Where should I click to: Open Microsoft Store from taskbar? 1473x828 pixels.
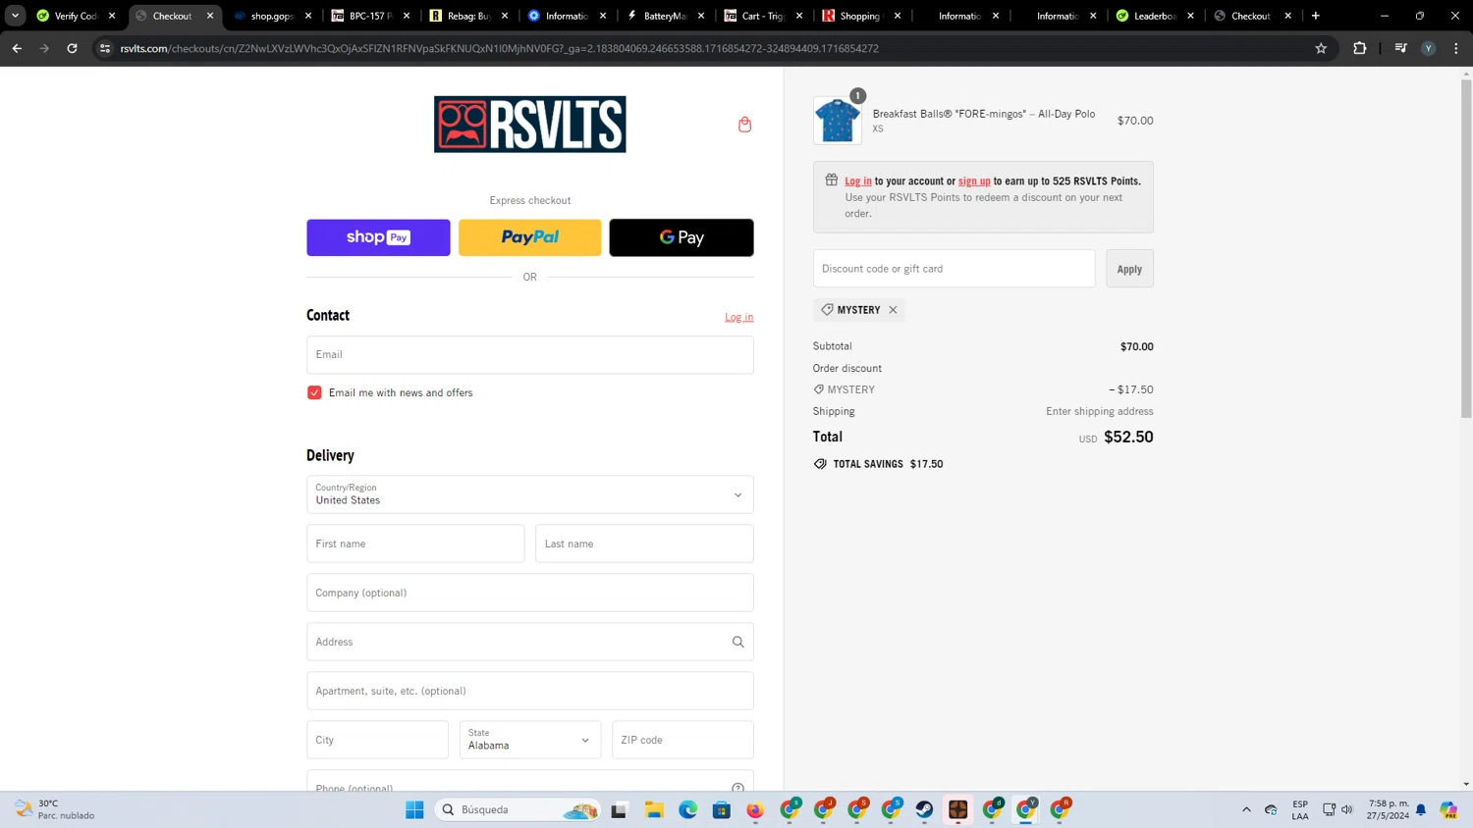tap(722, 809)
